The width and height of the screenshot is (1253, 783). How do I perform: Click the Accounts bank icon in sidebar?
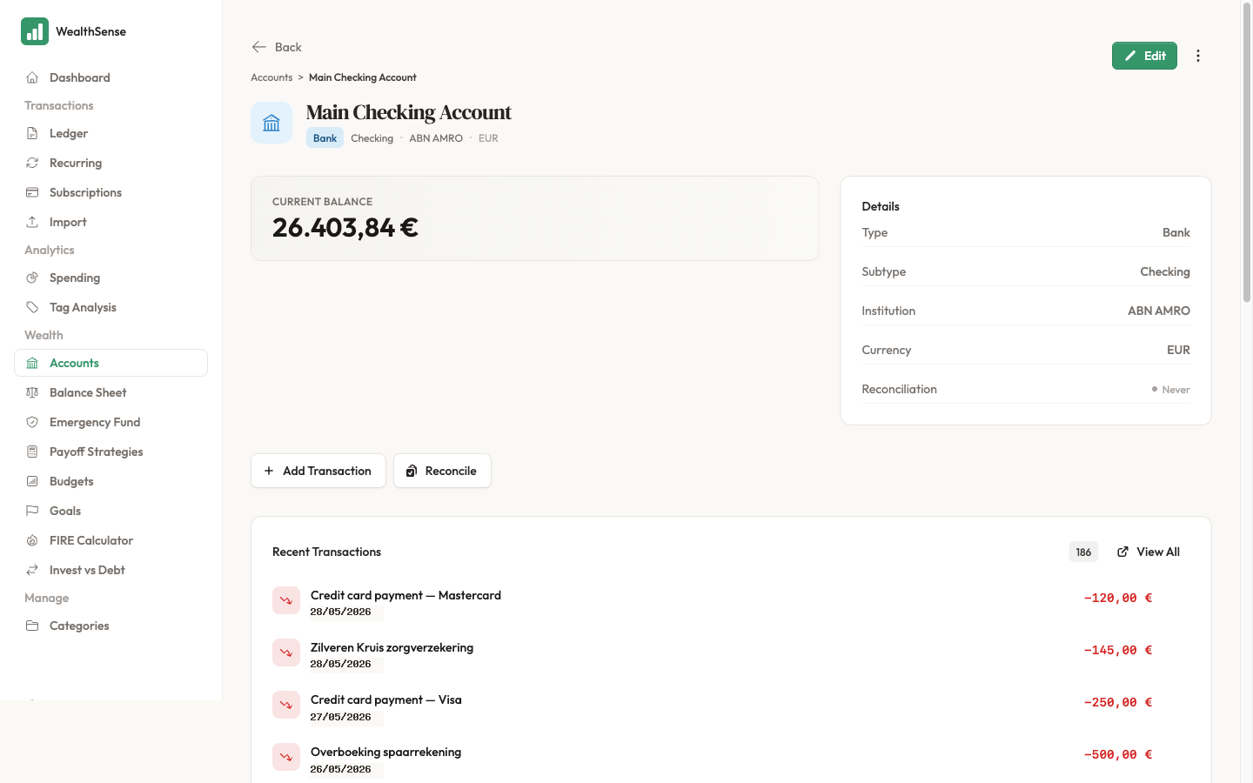[32, 363]
